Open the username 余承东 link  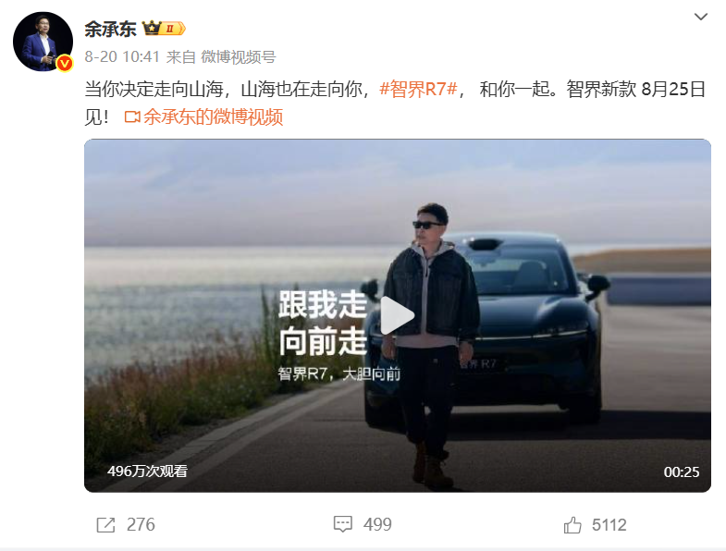tap(110, 29)
